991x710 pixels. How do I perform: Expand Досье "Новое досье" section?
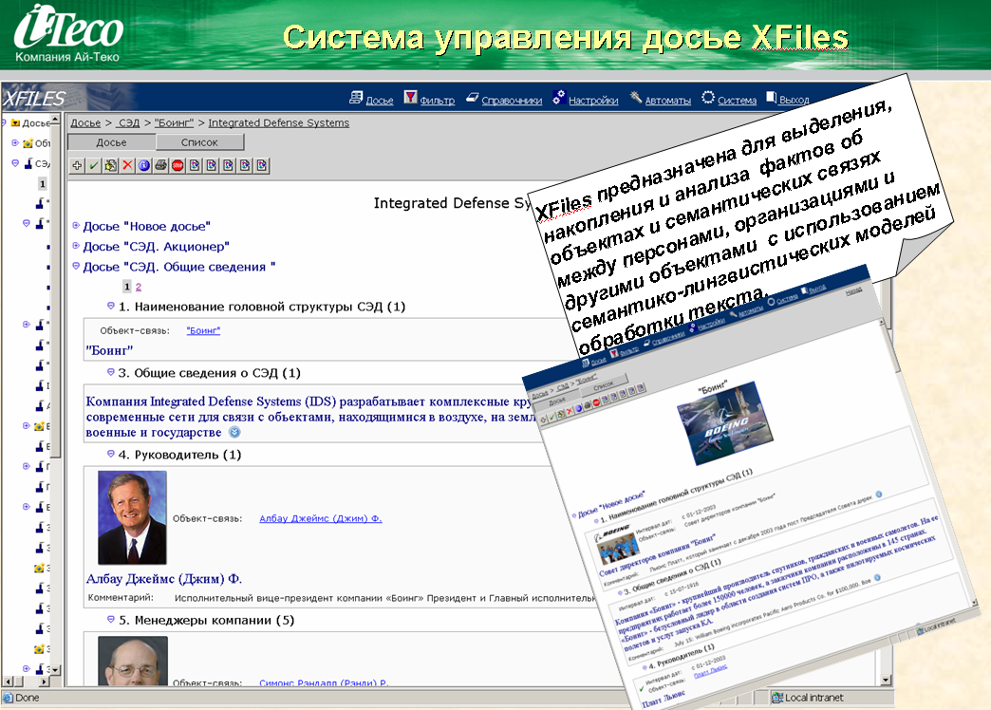pyautogui.click(x=76, y=225)
